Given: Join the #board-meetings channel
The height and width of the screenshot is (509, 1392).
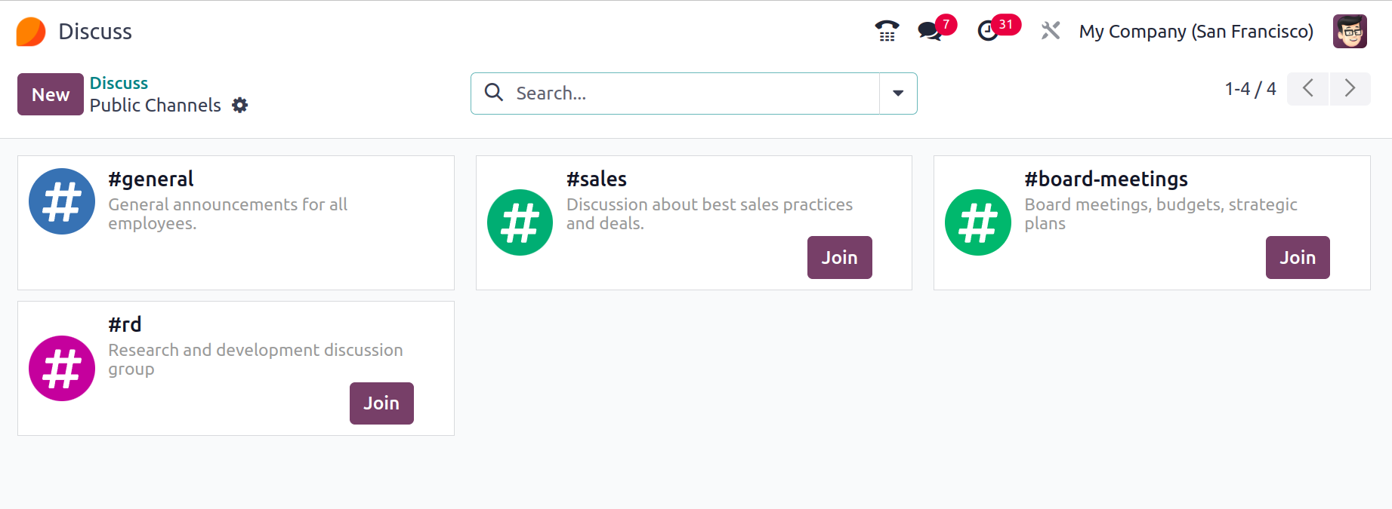Looking at the screenshot, I should click(1298, 257).
